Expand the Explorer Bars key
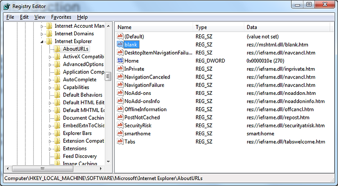The width and height of the screenshot is (338, 186). [x=50, y=134]
